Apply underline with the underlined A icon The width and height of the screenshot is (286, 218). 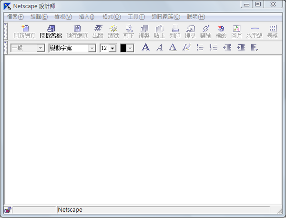(173, 47)
